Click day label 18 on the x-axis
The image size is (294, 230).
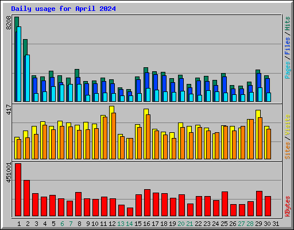(x=164, y=224)
